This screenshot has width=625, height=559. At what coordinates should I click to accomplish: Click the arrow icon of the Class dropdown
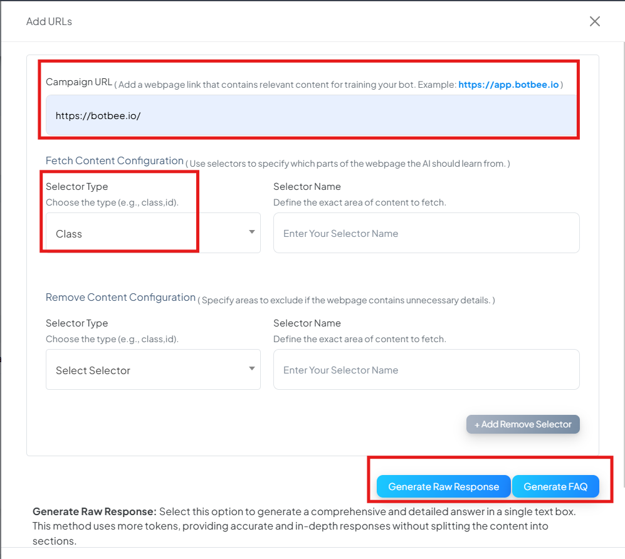pyautogui.click(x=251, y=232)
